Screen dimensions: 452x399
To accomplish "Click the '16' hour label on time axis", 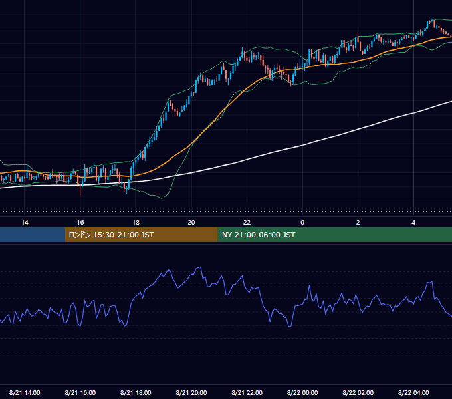I will pos(80,223).
